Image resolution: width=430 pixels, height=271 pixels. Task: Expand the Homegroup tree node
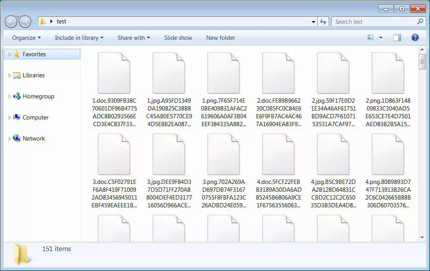[x=10, y=96]
